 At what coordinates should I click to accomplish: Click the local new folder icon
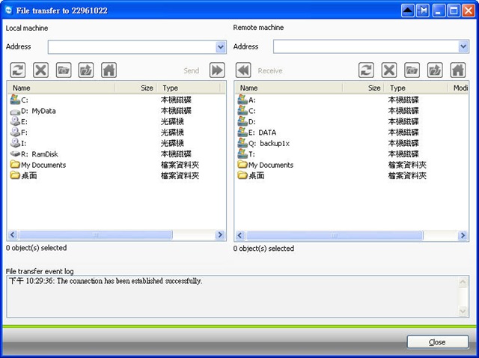(64, 70)
